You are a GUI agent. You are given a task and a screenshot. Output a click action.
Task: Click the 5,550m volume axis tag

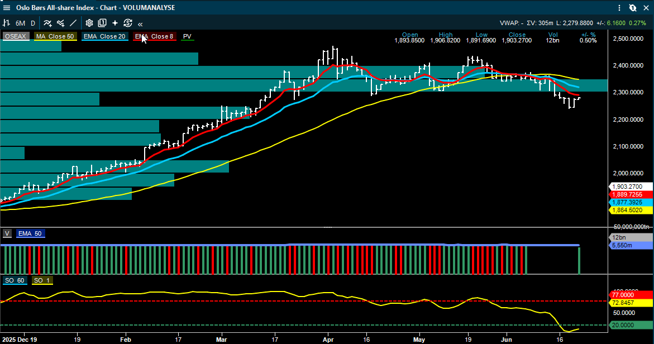point(630,245)
